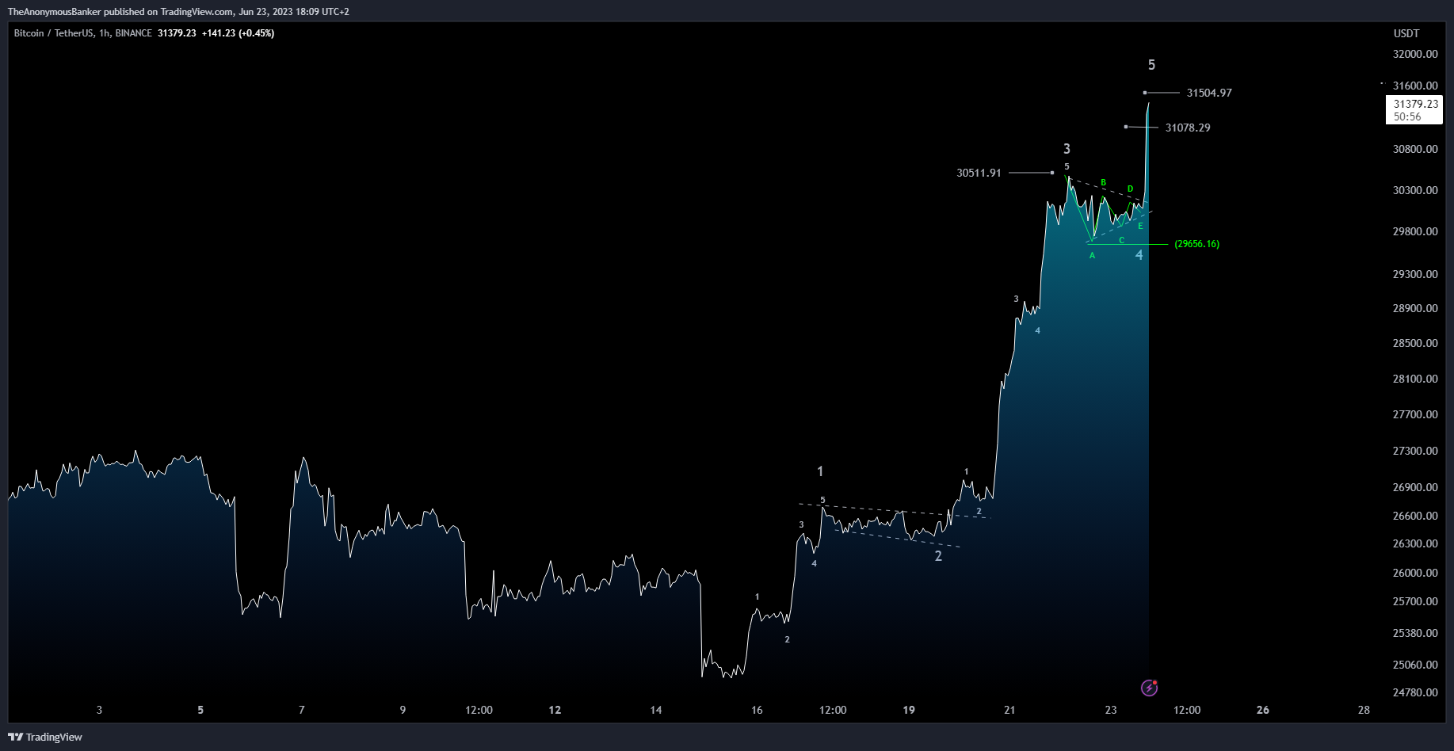Click the large wave 2 label below dashed channel
The height and width of the screenshot is (751, 1454).
pyautogui.click(x=938, y=556)
